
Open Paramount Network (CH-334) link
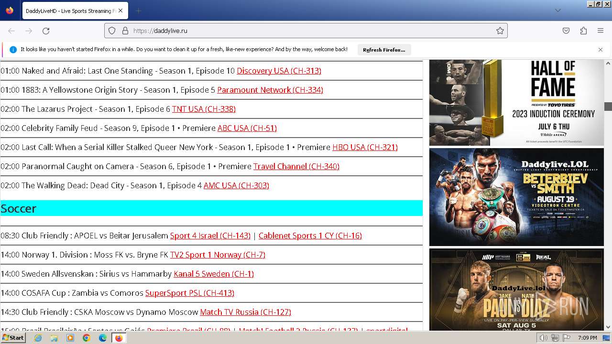click(x=270, y=90)
